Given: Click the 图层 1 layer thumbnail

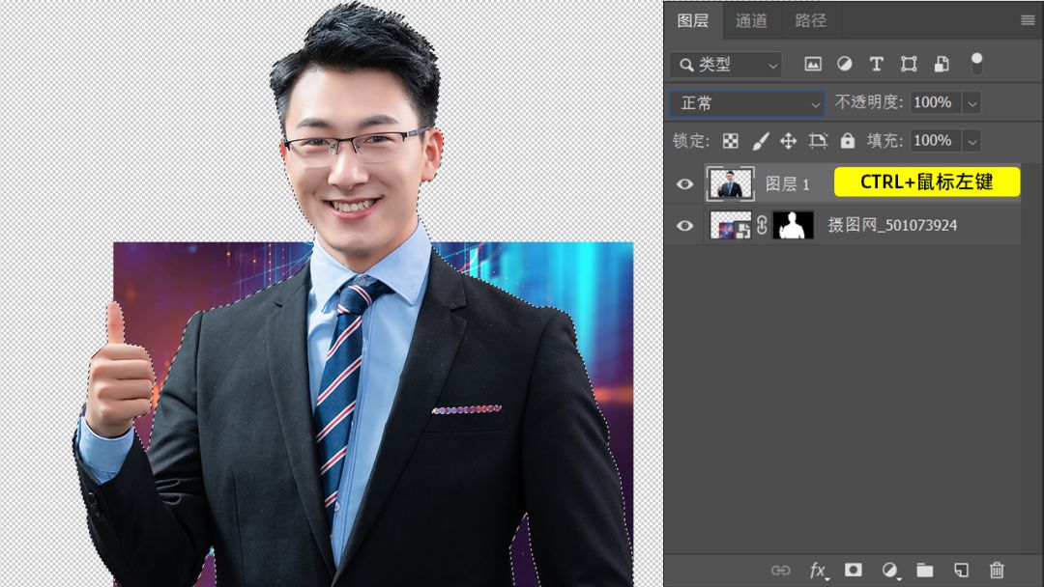Looking at the screenshot, I should [731, 183].
